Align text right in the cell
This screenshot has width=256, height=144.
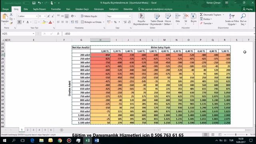pyautogui.click(x=66, y=22)
